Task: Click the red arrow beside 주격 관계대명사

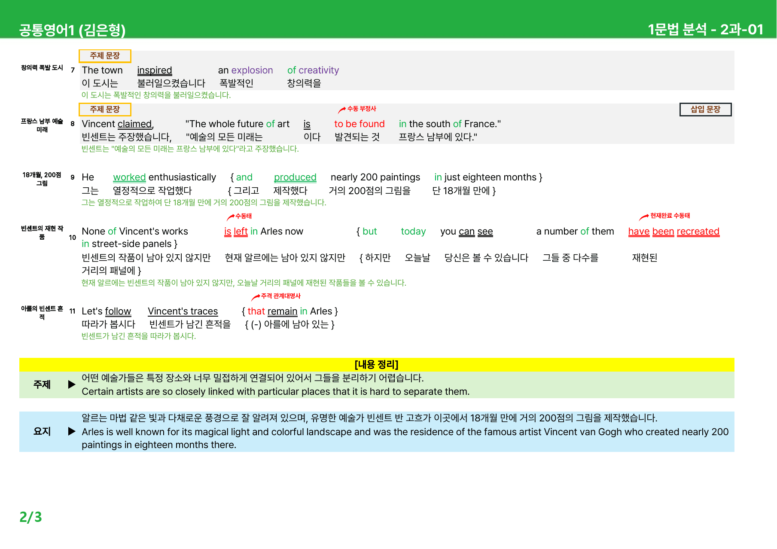Action: pyautogui.click(x=256, y=297)
